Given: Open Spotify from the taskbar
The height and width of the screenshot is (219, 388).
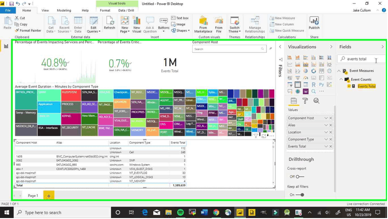Looking at the screenshot, I should [180, 212].
